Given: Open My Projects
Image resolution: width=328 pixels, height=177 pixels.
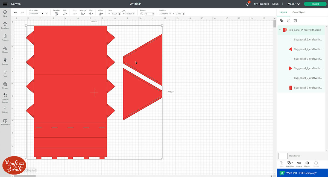Looking at the screenshot, I should coord(261,4).
